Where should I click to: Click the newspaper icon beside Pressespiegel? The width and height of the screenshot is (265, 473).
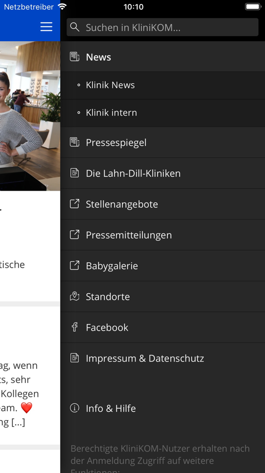pos(74,142)
